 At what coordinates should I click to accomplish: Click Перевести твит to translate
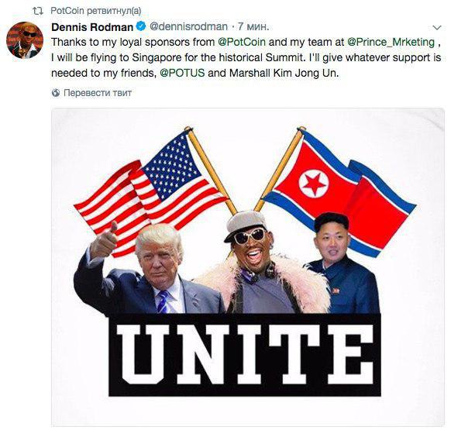click(x=98, y=93)
